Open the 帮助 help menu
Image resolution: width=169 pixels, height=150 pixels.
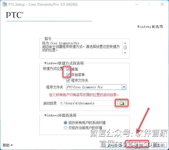pos(8,145)
